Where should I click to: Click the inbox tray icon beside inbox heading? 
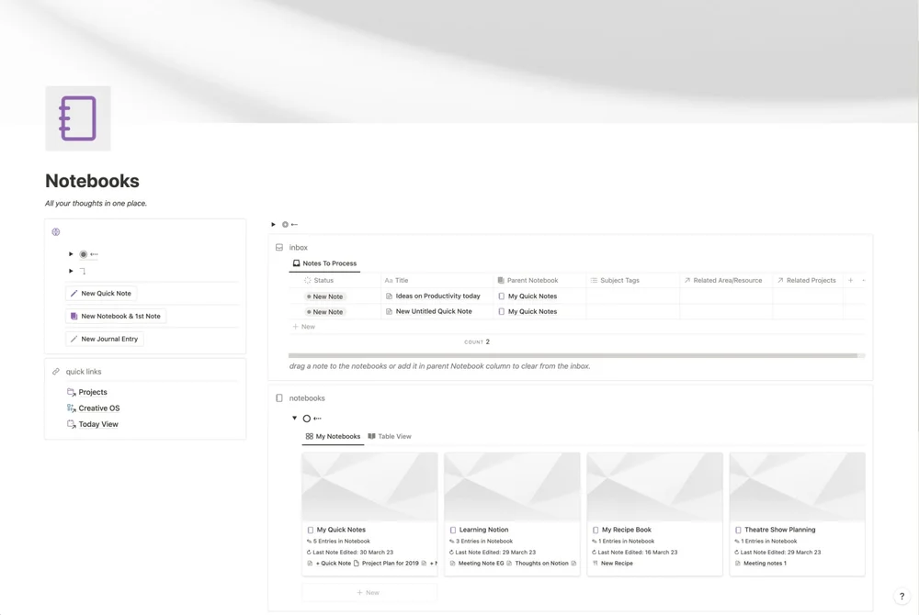pyautogui.click(x=279, y=247)
